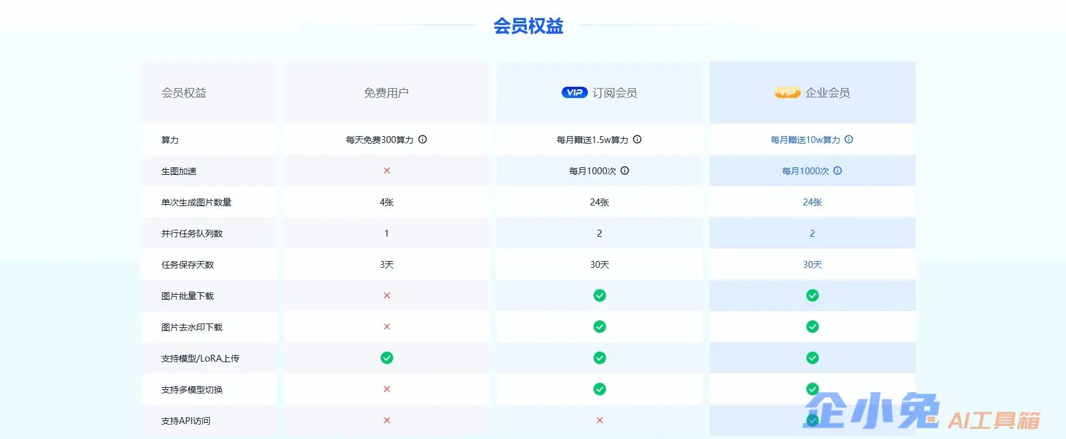Click the 支持多模型切换 row label

click(192, 390)
